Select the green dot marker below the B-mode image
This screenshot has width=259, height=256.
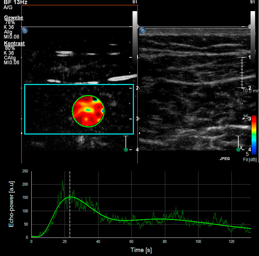point(238,149)
